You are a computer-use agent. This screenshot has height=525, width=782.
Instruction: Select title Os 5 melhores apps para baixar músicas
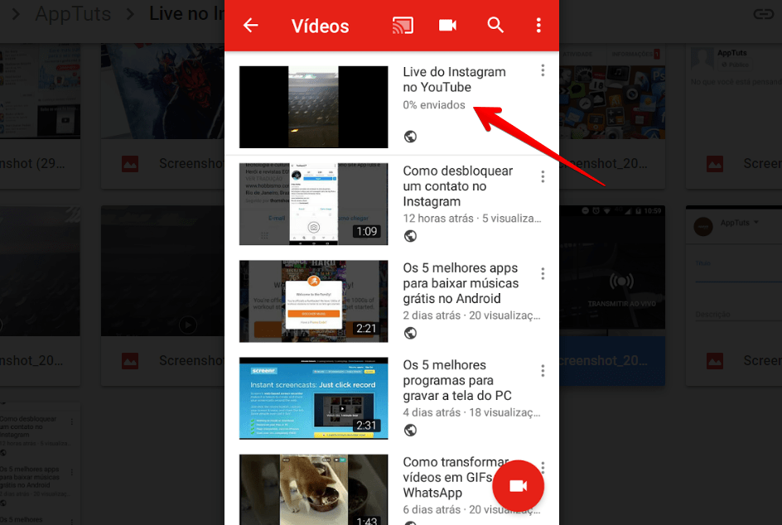[461, 283]
